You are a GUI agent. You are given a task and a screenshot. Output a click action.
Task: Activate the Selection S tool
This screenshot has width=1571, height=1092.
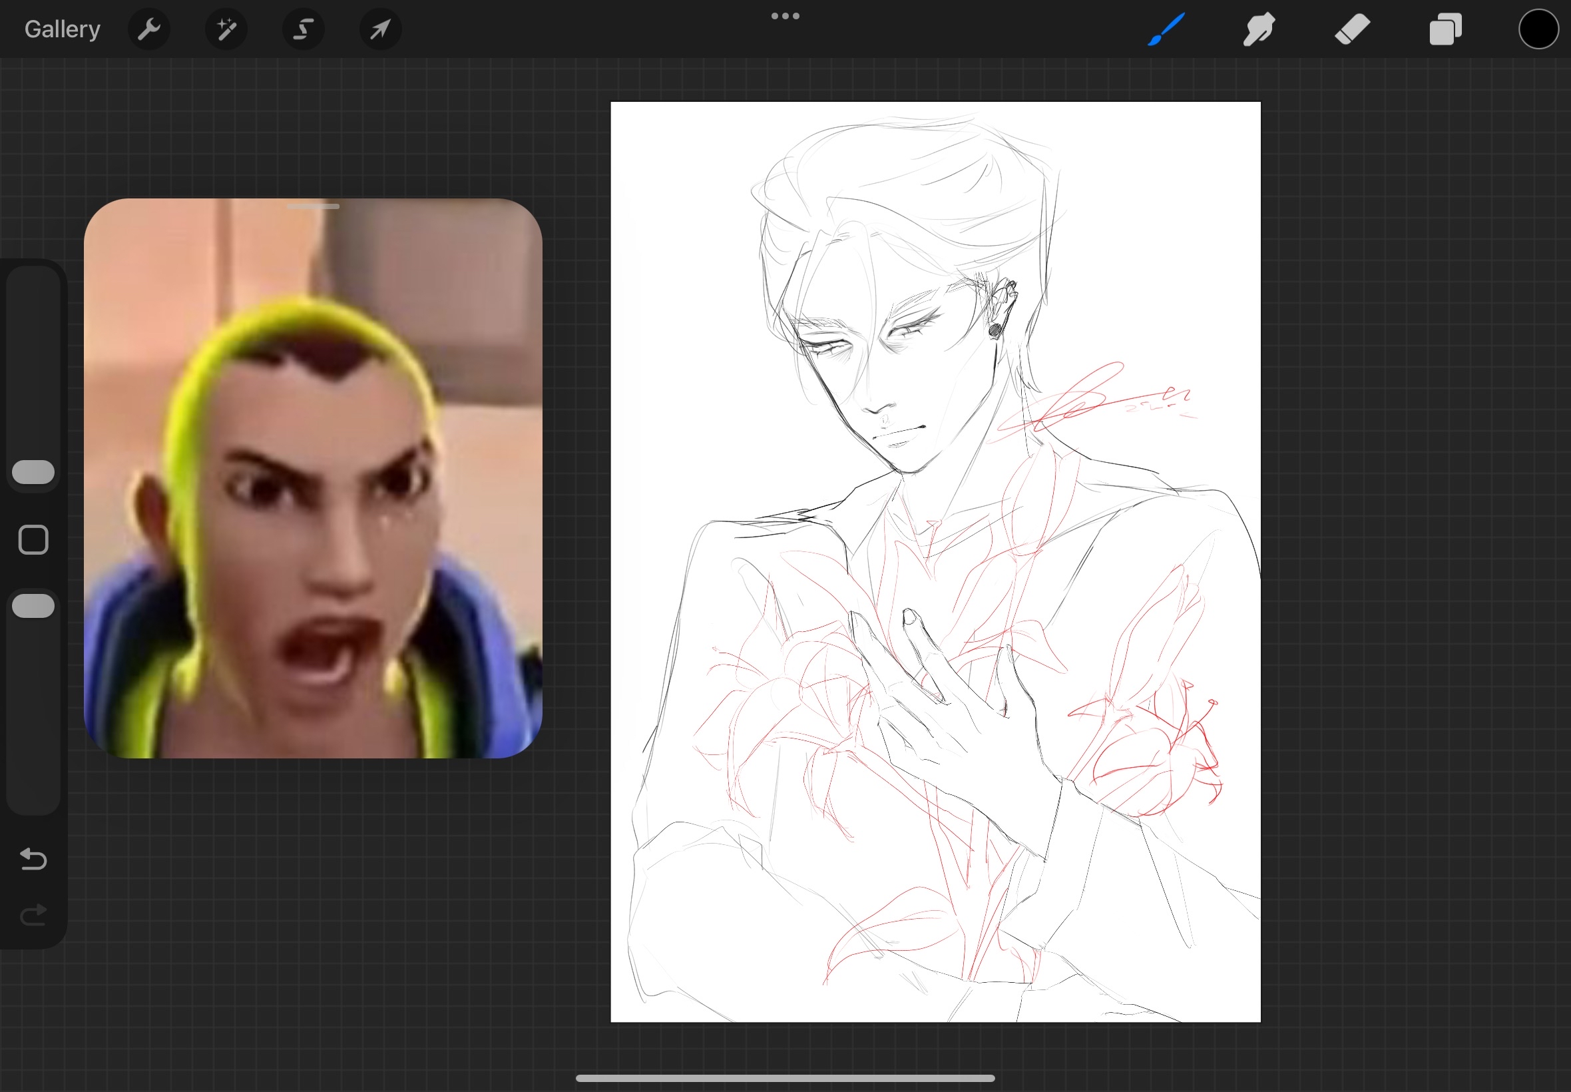303,29
